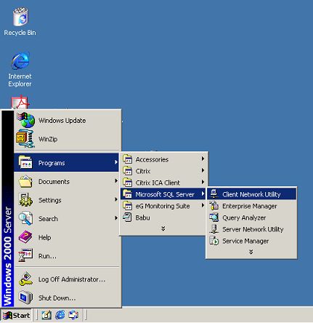Click the Query Analyzer icon
This screenshot has height=323, width=313.
[x=214, y=218]
